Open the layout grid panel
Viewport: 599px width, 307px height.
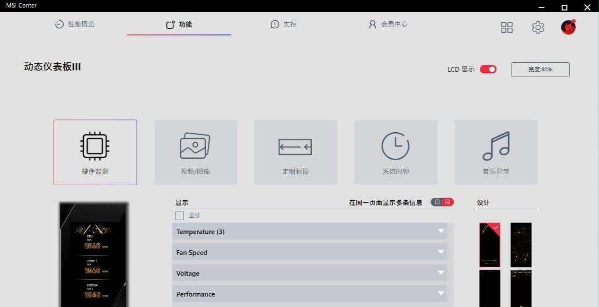(506, 27)
